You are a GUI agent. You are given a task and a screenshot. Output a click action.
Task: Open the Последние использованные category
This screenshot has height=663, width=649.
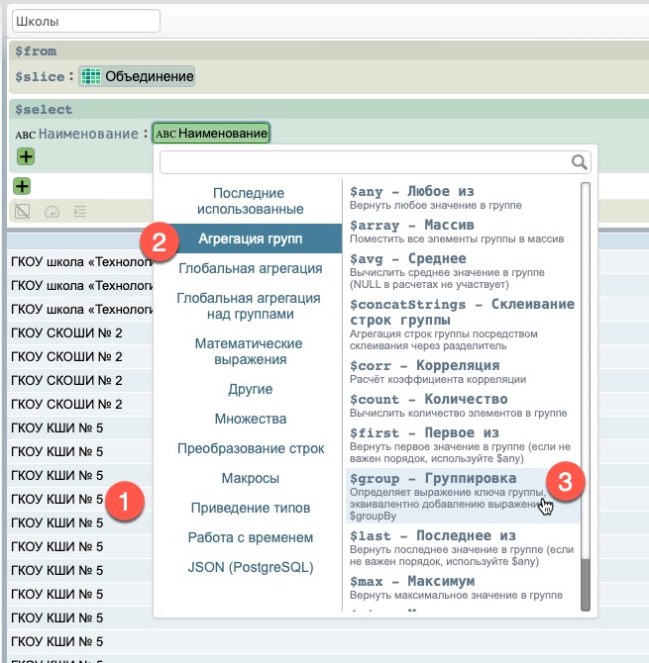coord(249,201)
